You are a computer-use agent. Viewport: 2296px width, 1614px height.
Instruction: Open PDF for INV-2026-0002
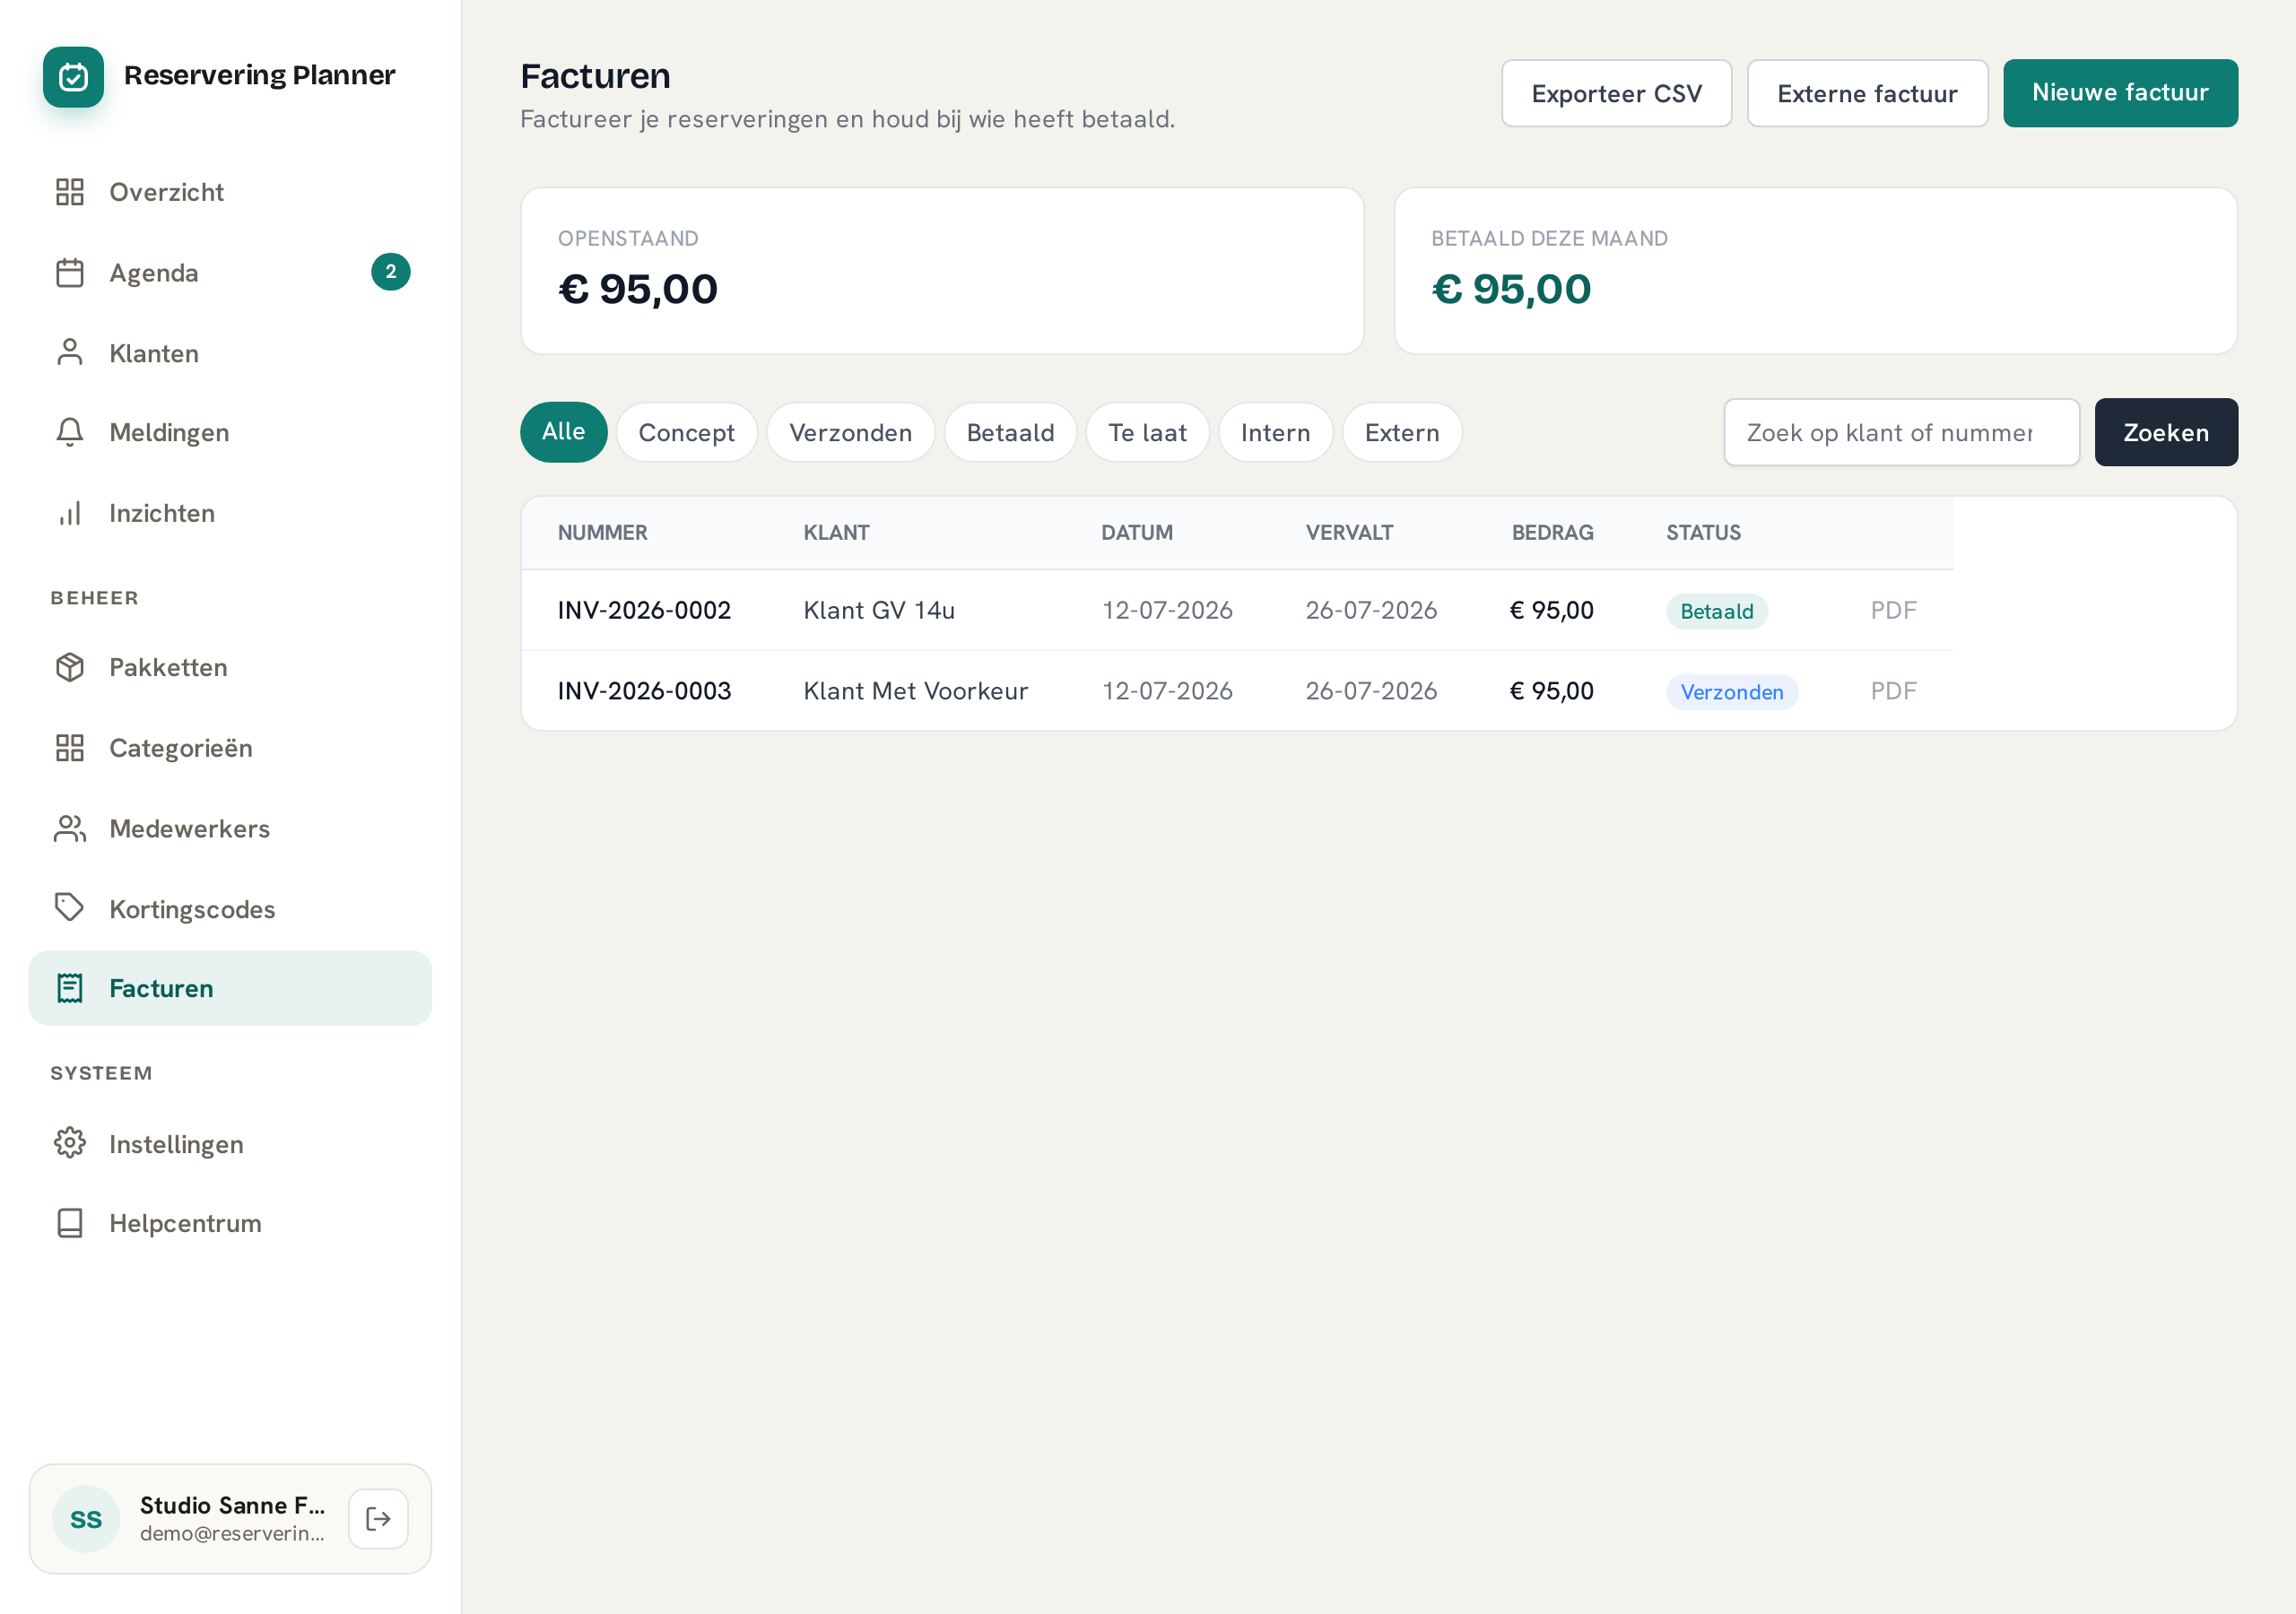(x=1893, y=610)
